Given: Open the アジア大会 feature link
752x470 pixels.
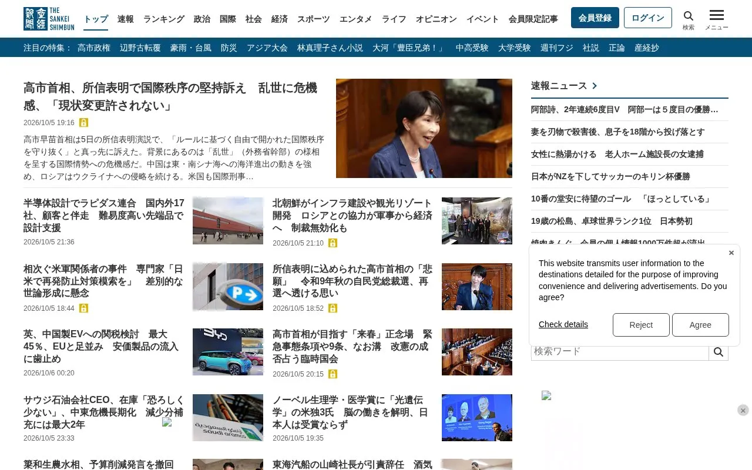Looking at the screenshot, I should click(267, 48).
